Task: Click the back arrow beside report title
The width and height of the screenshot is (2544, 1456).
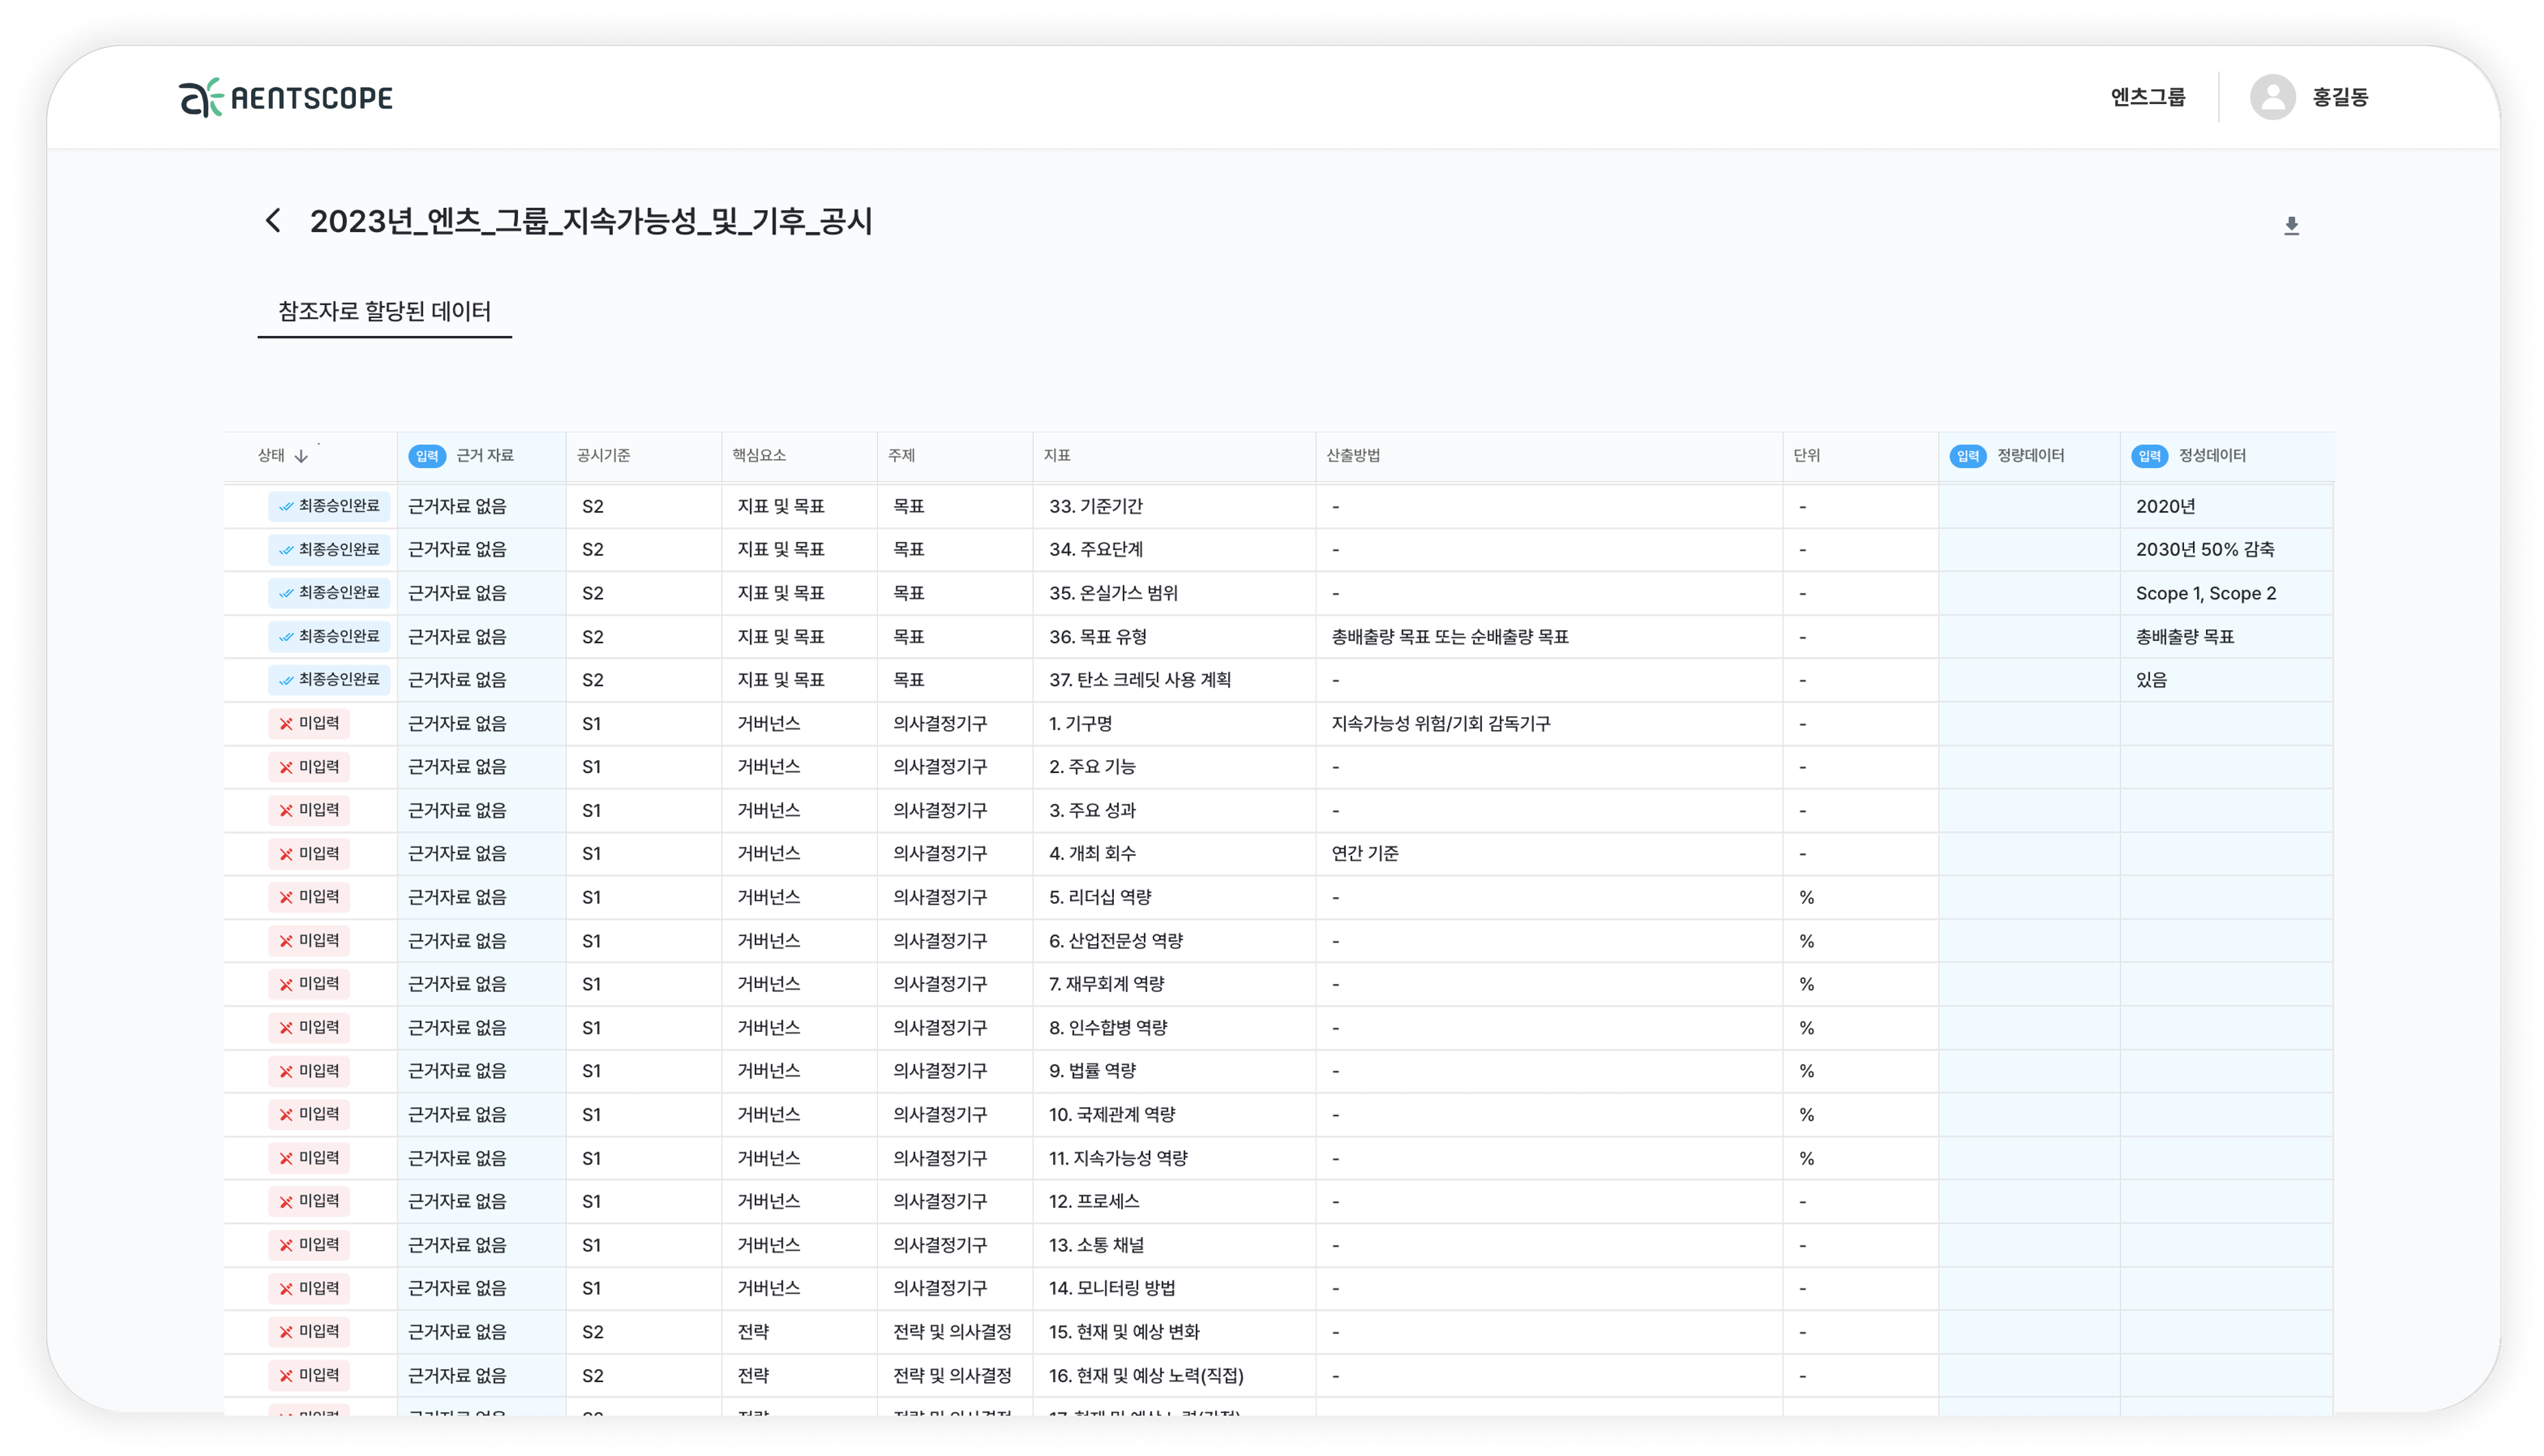Action: pos(273,221)
